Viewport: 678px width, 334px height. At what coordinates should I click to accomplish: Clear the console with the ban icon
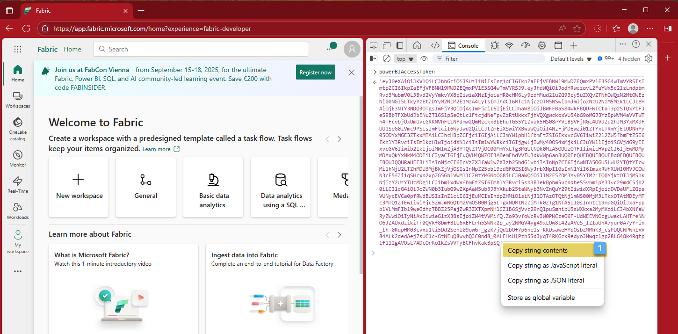click(x=387, y=59)
